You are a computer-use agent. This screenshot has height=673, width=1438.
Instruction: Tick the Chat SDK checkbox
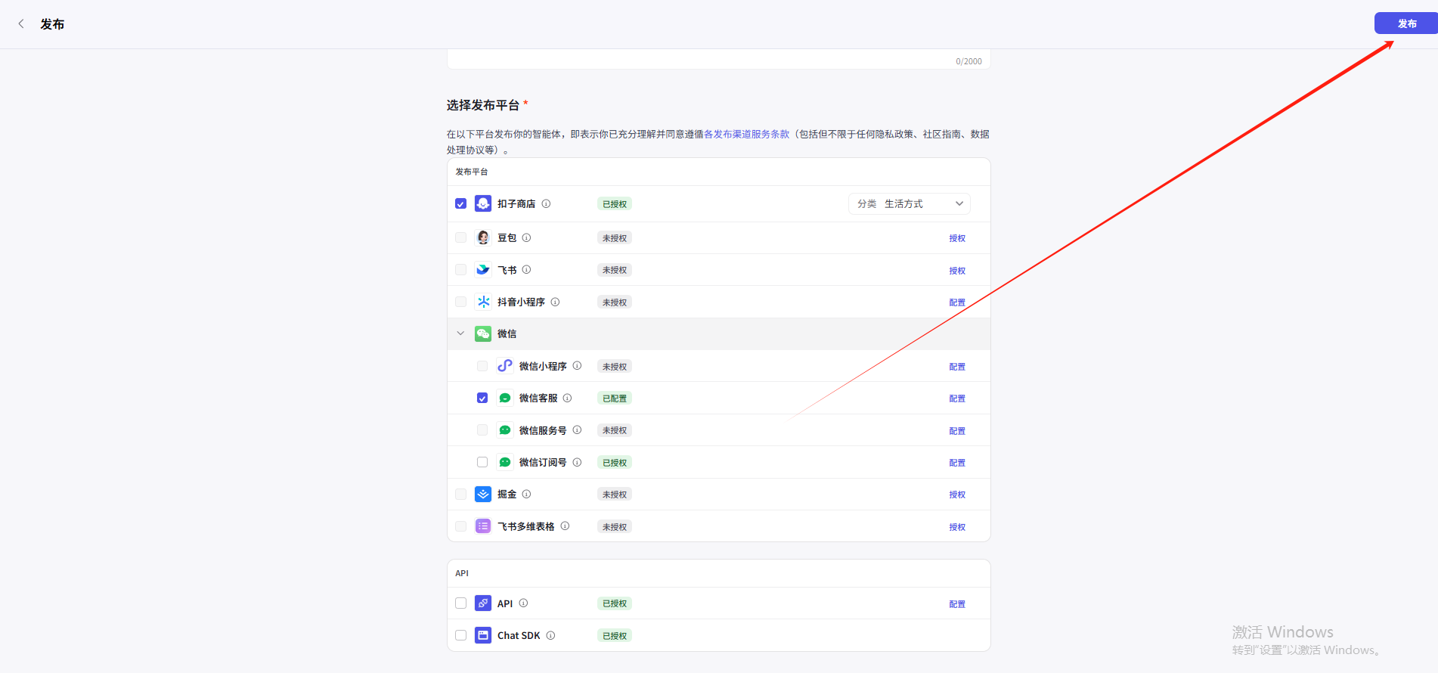460,636
